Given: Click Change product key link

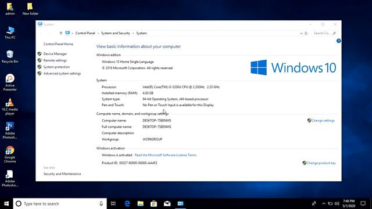Looking at the screenshot, I should [321, 163].
